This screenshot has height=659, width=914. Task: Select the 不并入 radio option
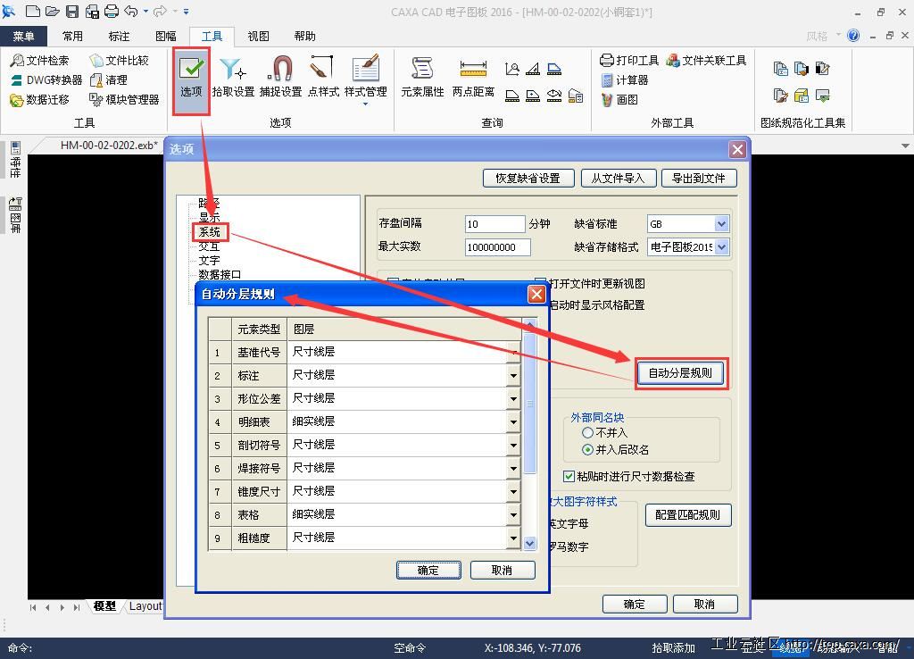604,433
